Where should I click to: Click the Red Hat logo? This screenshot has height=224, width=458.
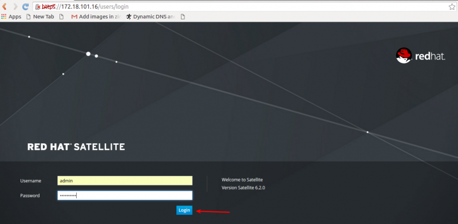click(420, 56)
